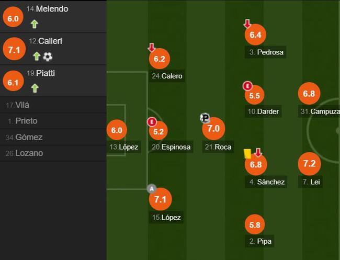The width and height of the screenshot is (340, 260).
Task: Click goalkeeper López's 6.0 rating circle
Action: (x=117, y=131)
